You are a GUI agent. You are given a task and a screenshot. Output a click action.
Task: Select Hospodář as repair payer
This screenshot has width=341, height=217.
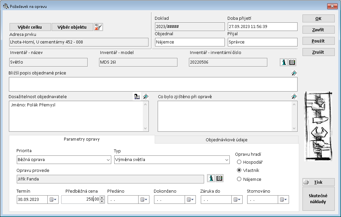239,162
